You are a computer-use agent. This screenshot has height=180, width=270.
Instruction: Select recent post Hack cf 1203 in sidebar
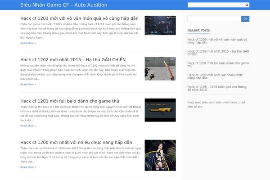pyautogui.click(x=217, y=41)
